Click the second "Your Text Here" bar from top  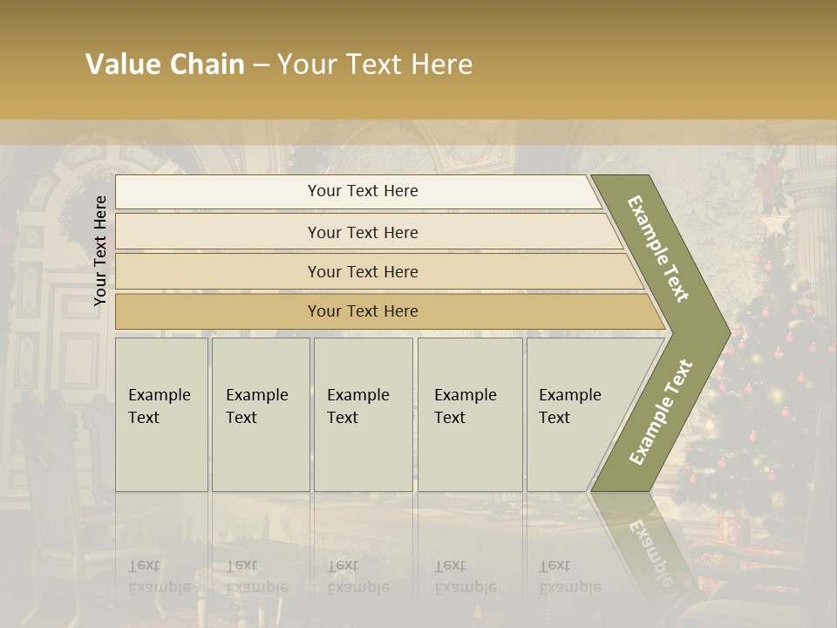363,232
